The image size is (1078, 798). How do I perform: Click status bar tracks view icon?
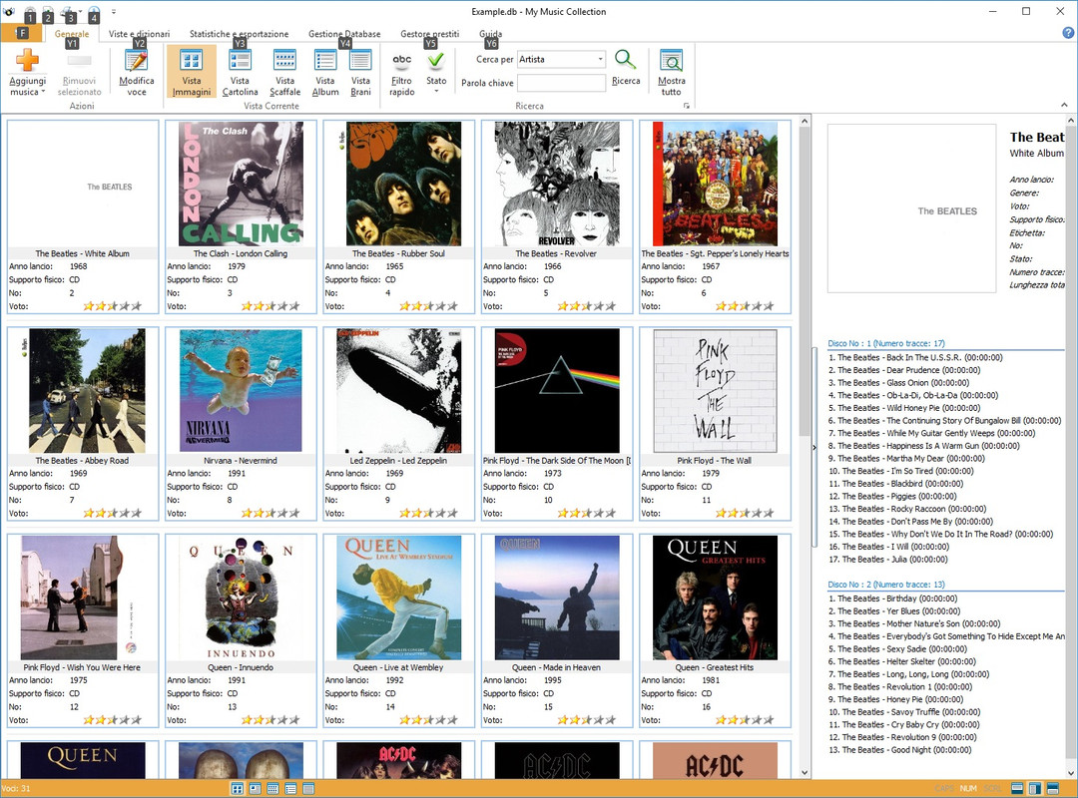[308, 789]
